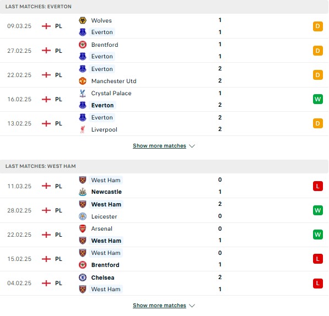The width and height of the screenshot is (329, 316).
Task: Open the Everton vs Liverpool 13.02.25 match
Action: (x=164, y=123)
